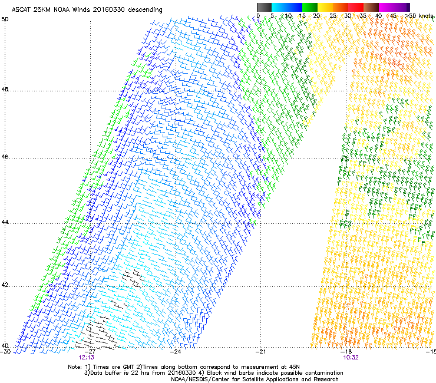Click the dark purple 45-50 knots color segment

[x=402, y=7]
